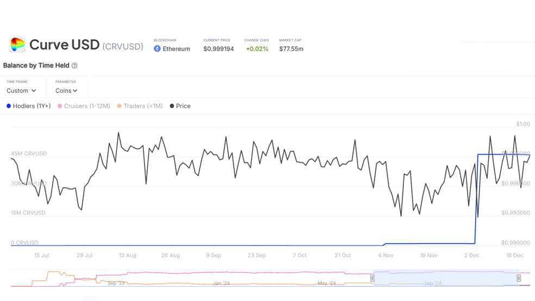Open the Custom time frame dropdown
Screen dimensions: 535x301
coord(21,91)
